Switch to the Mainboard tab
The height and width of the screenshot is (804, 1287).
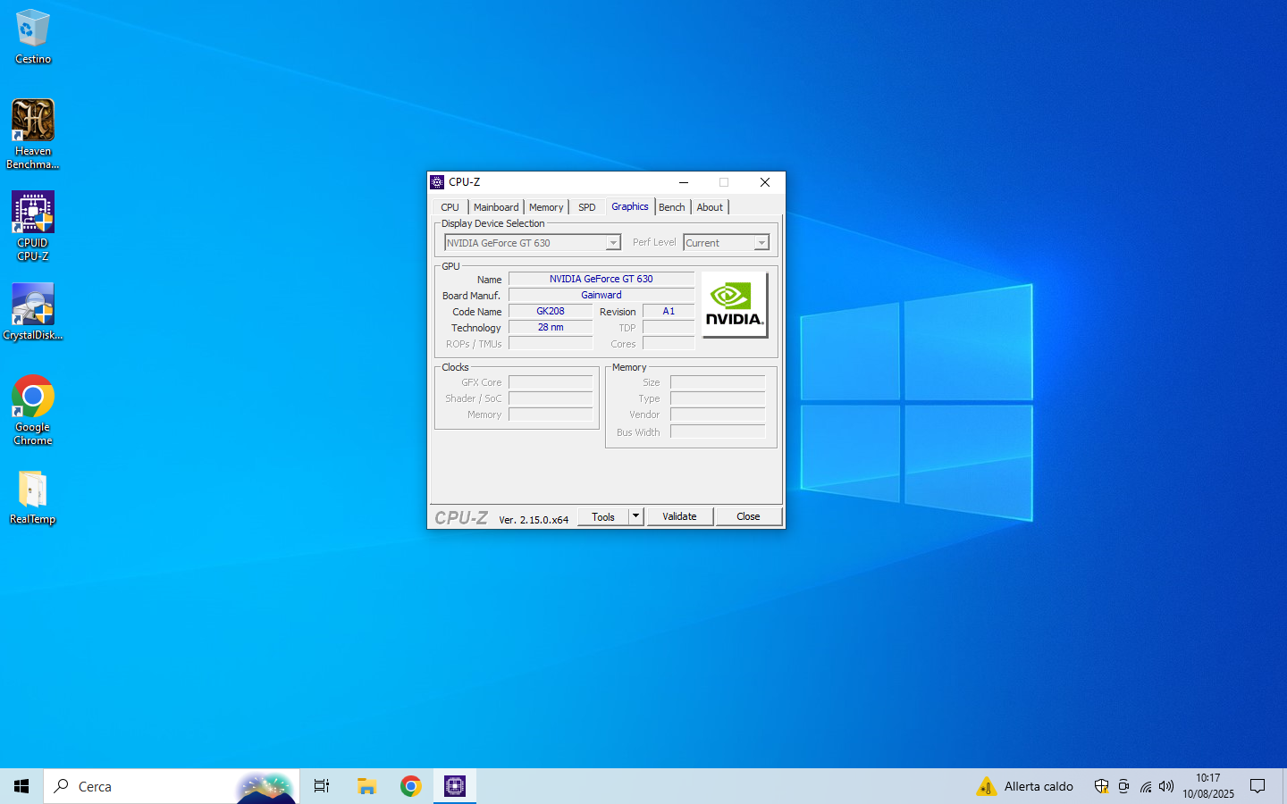496,207
